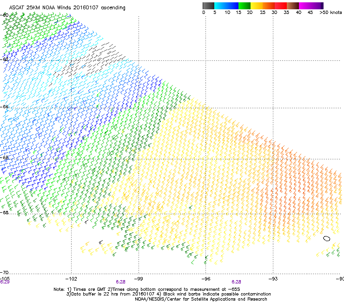
Task: Pick the dark blue legend color beside 15
Action: pos(232,6)
